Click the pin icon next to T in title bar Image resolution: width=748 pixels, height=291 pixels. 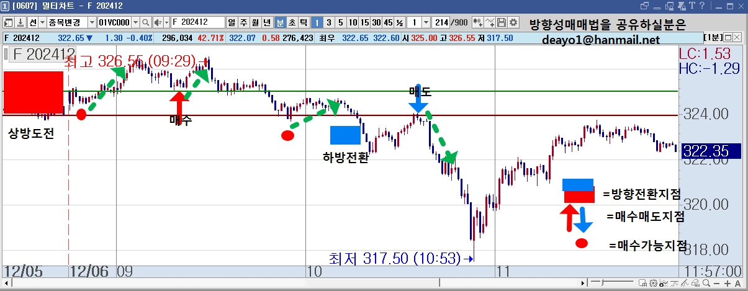coord(680,6)
